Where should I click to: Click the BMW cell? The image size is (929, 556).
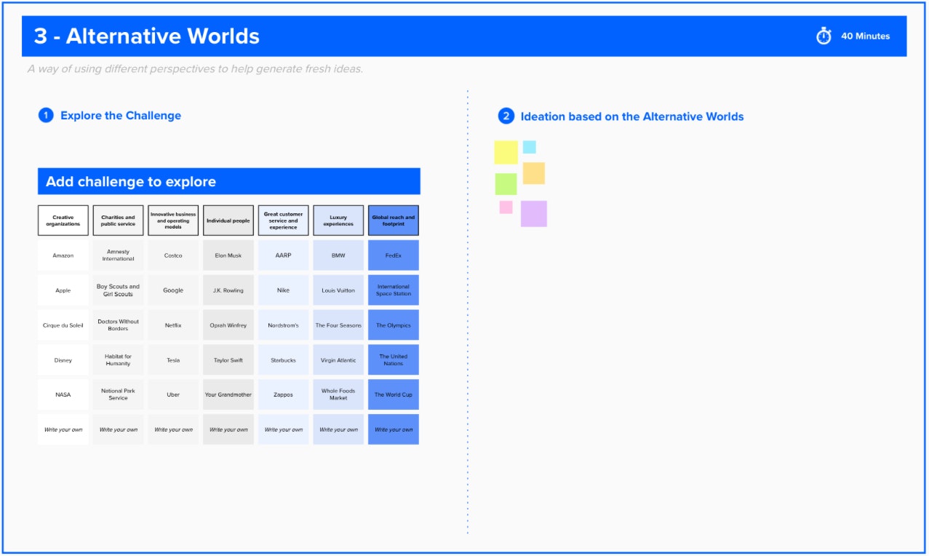point(338,255)
